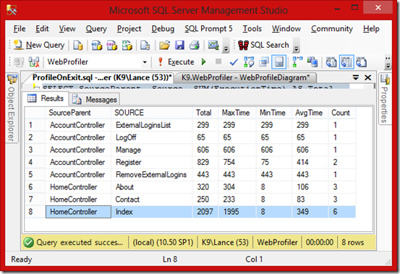The width and height of the screenshot is (400, 274).
Task: Switch output to Results to Grid
Action: tap(346, 62)
